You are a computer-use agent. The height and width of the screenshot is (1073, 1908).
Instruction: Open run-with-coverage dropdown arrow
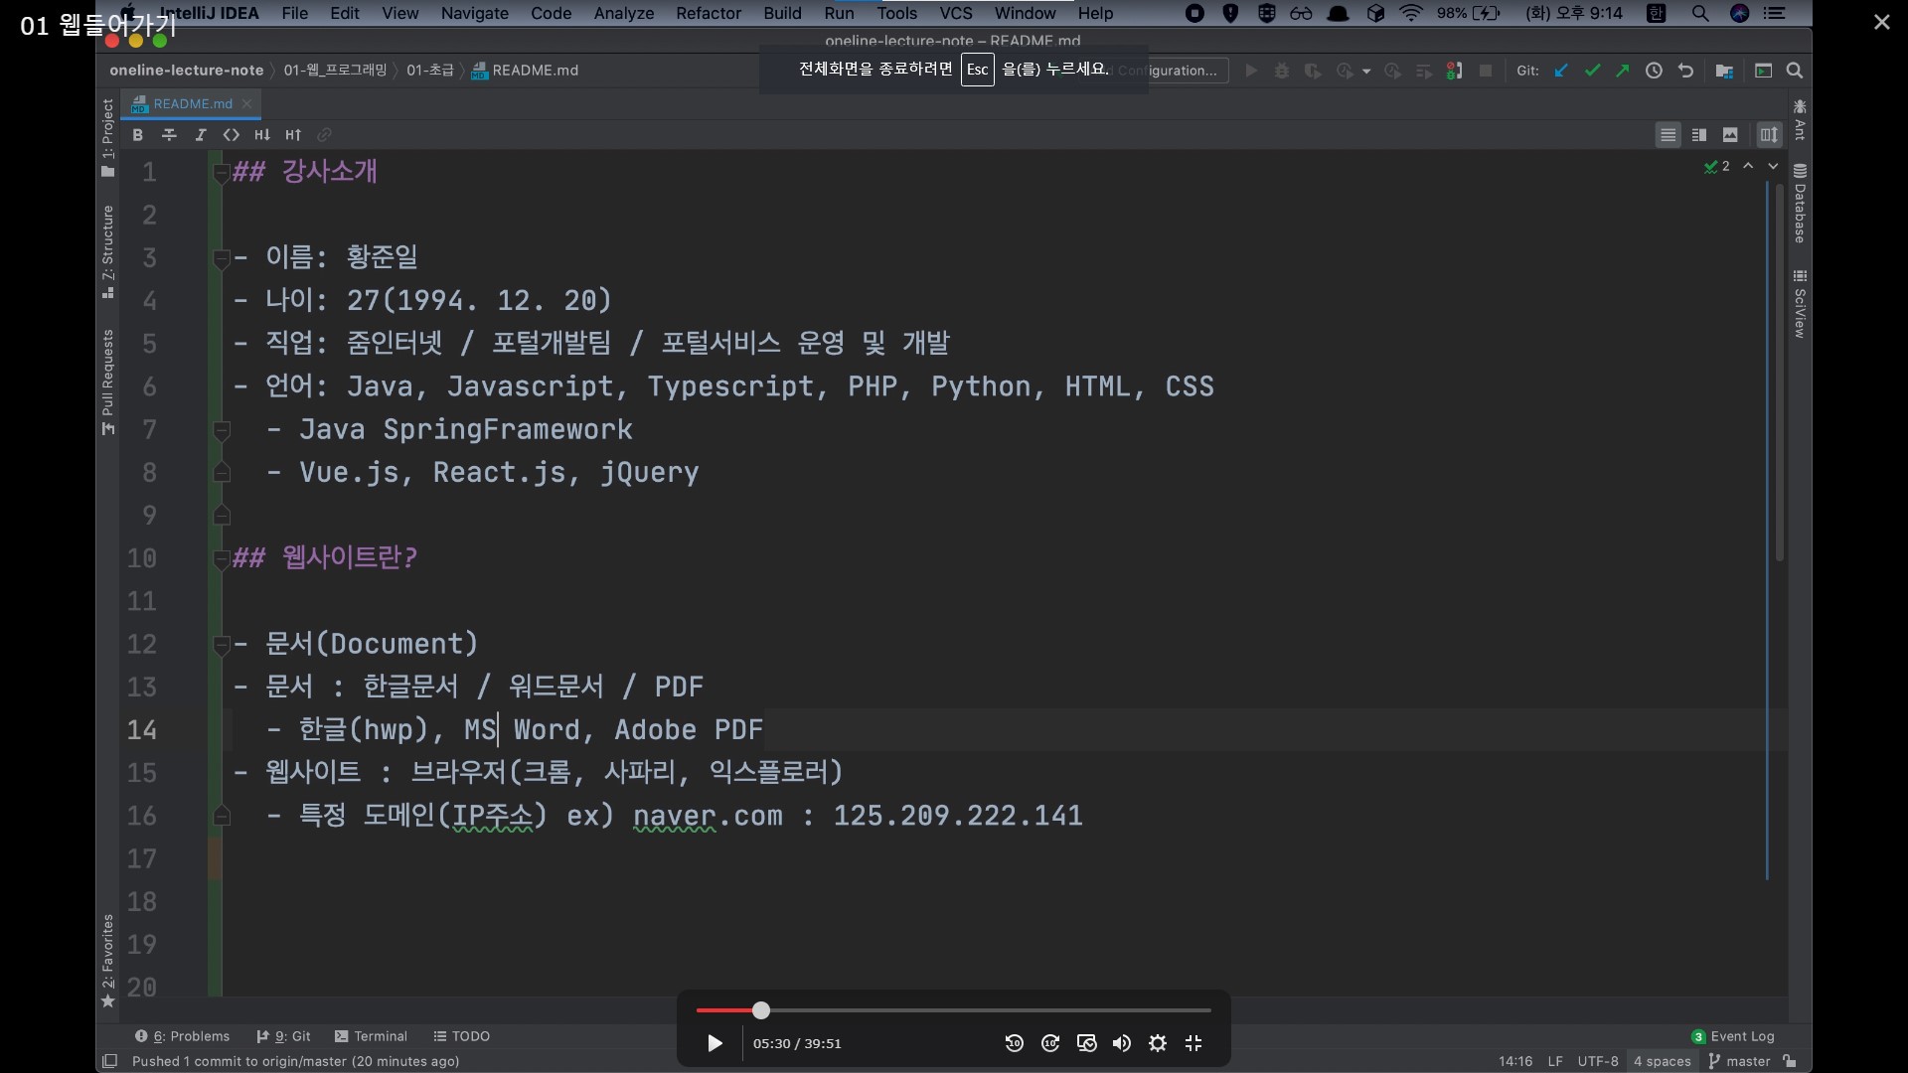click(1366, 72)
